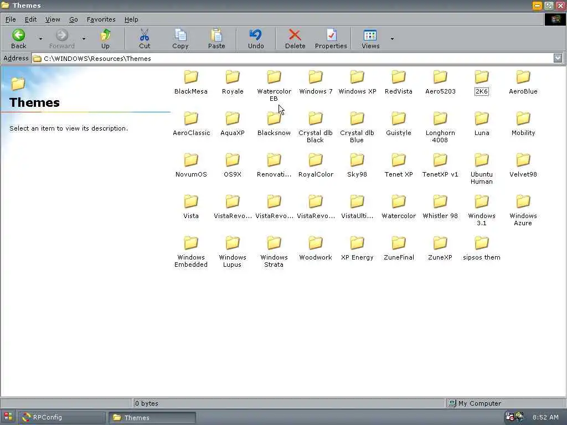Expand the Forward history dropdown arrow
The image size is (567, 425).
[84, 39]
